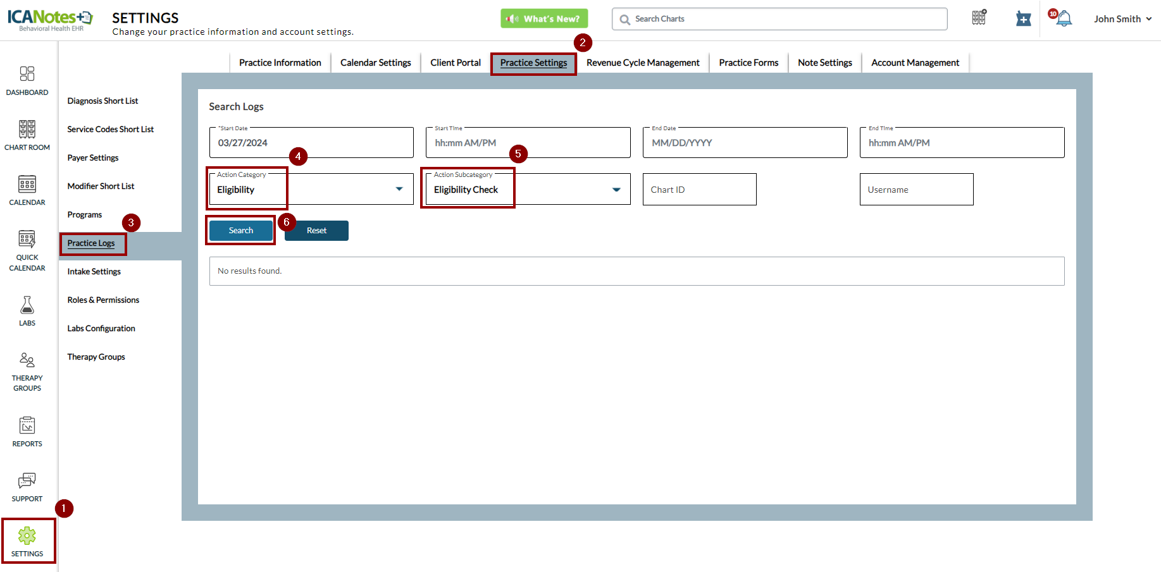Expand the Action Subcategory dropdown
This screenshot has height=572, width=1161.
click(616, 190)
